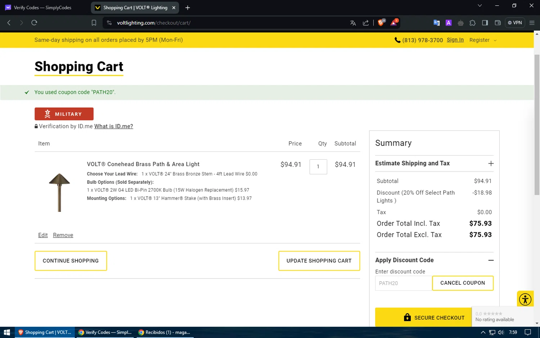Image resolution: width=540 pixels, height=338 pixels.
Task: Show hidden system tray icons
Action: coord(483,332)
